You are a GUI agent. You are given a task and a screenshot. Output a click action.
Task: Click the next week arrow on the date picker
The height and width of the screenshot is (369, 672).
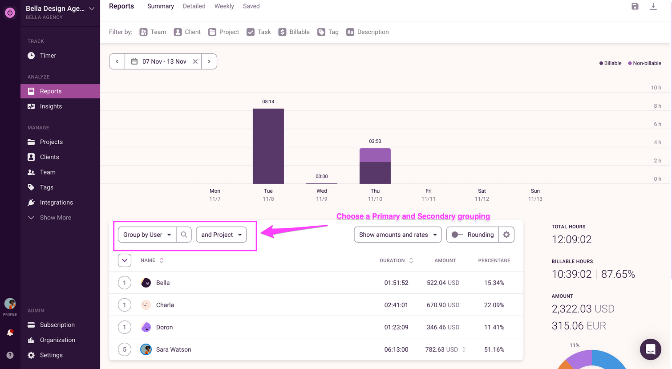(x=209, y=61)
